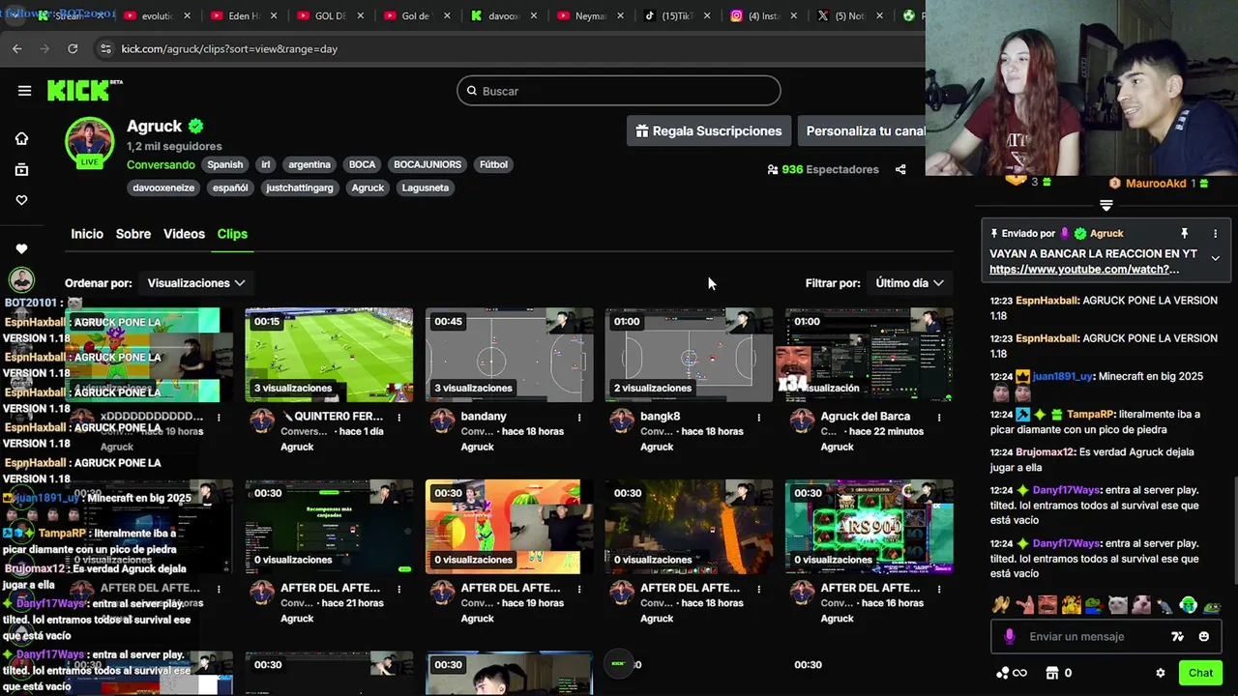Click the channel points infinity icon
Screen dimensions: 1238x696
[x=1012, y=673]
